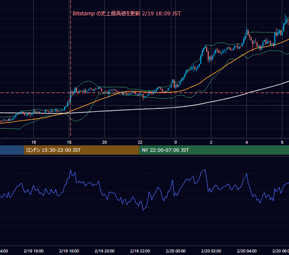The image size is (289, 255).
Task: Click the upper axis label 20
Action: click(x=105, y=142)
